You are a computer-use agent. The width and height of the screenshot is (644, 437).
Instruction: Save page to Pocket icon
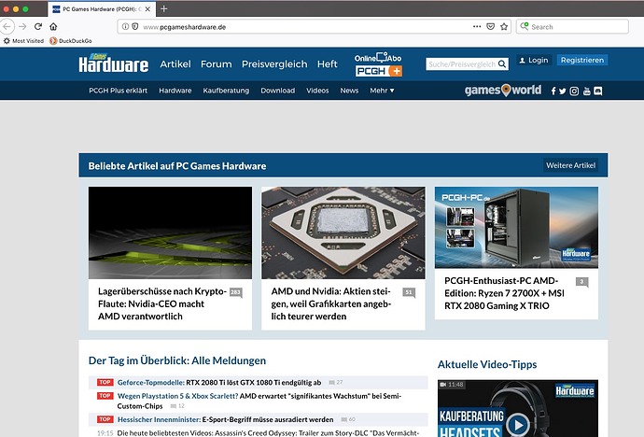490,27
